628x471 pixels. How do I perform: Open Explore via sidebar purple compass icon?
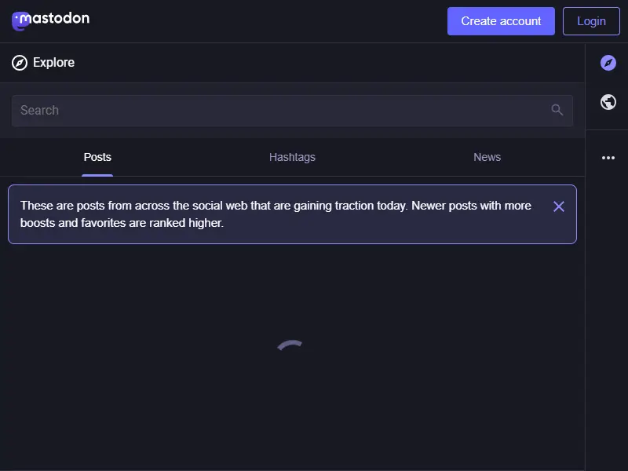click(x=608, y=63)
